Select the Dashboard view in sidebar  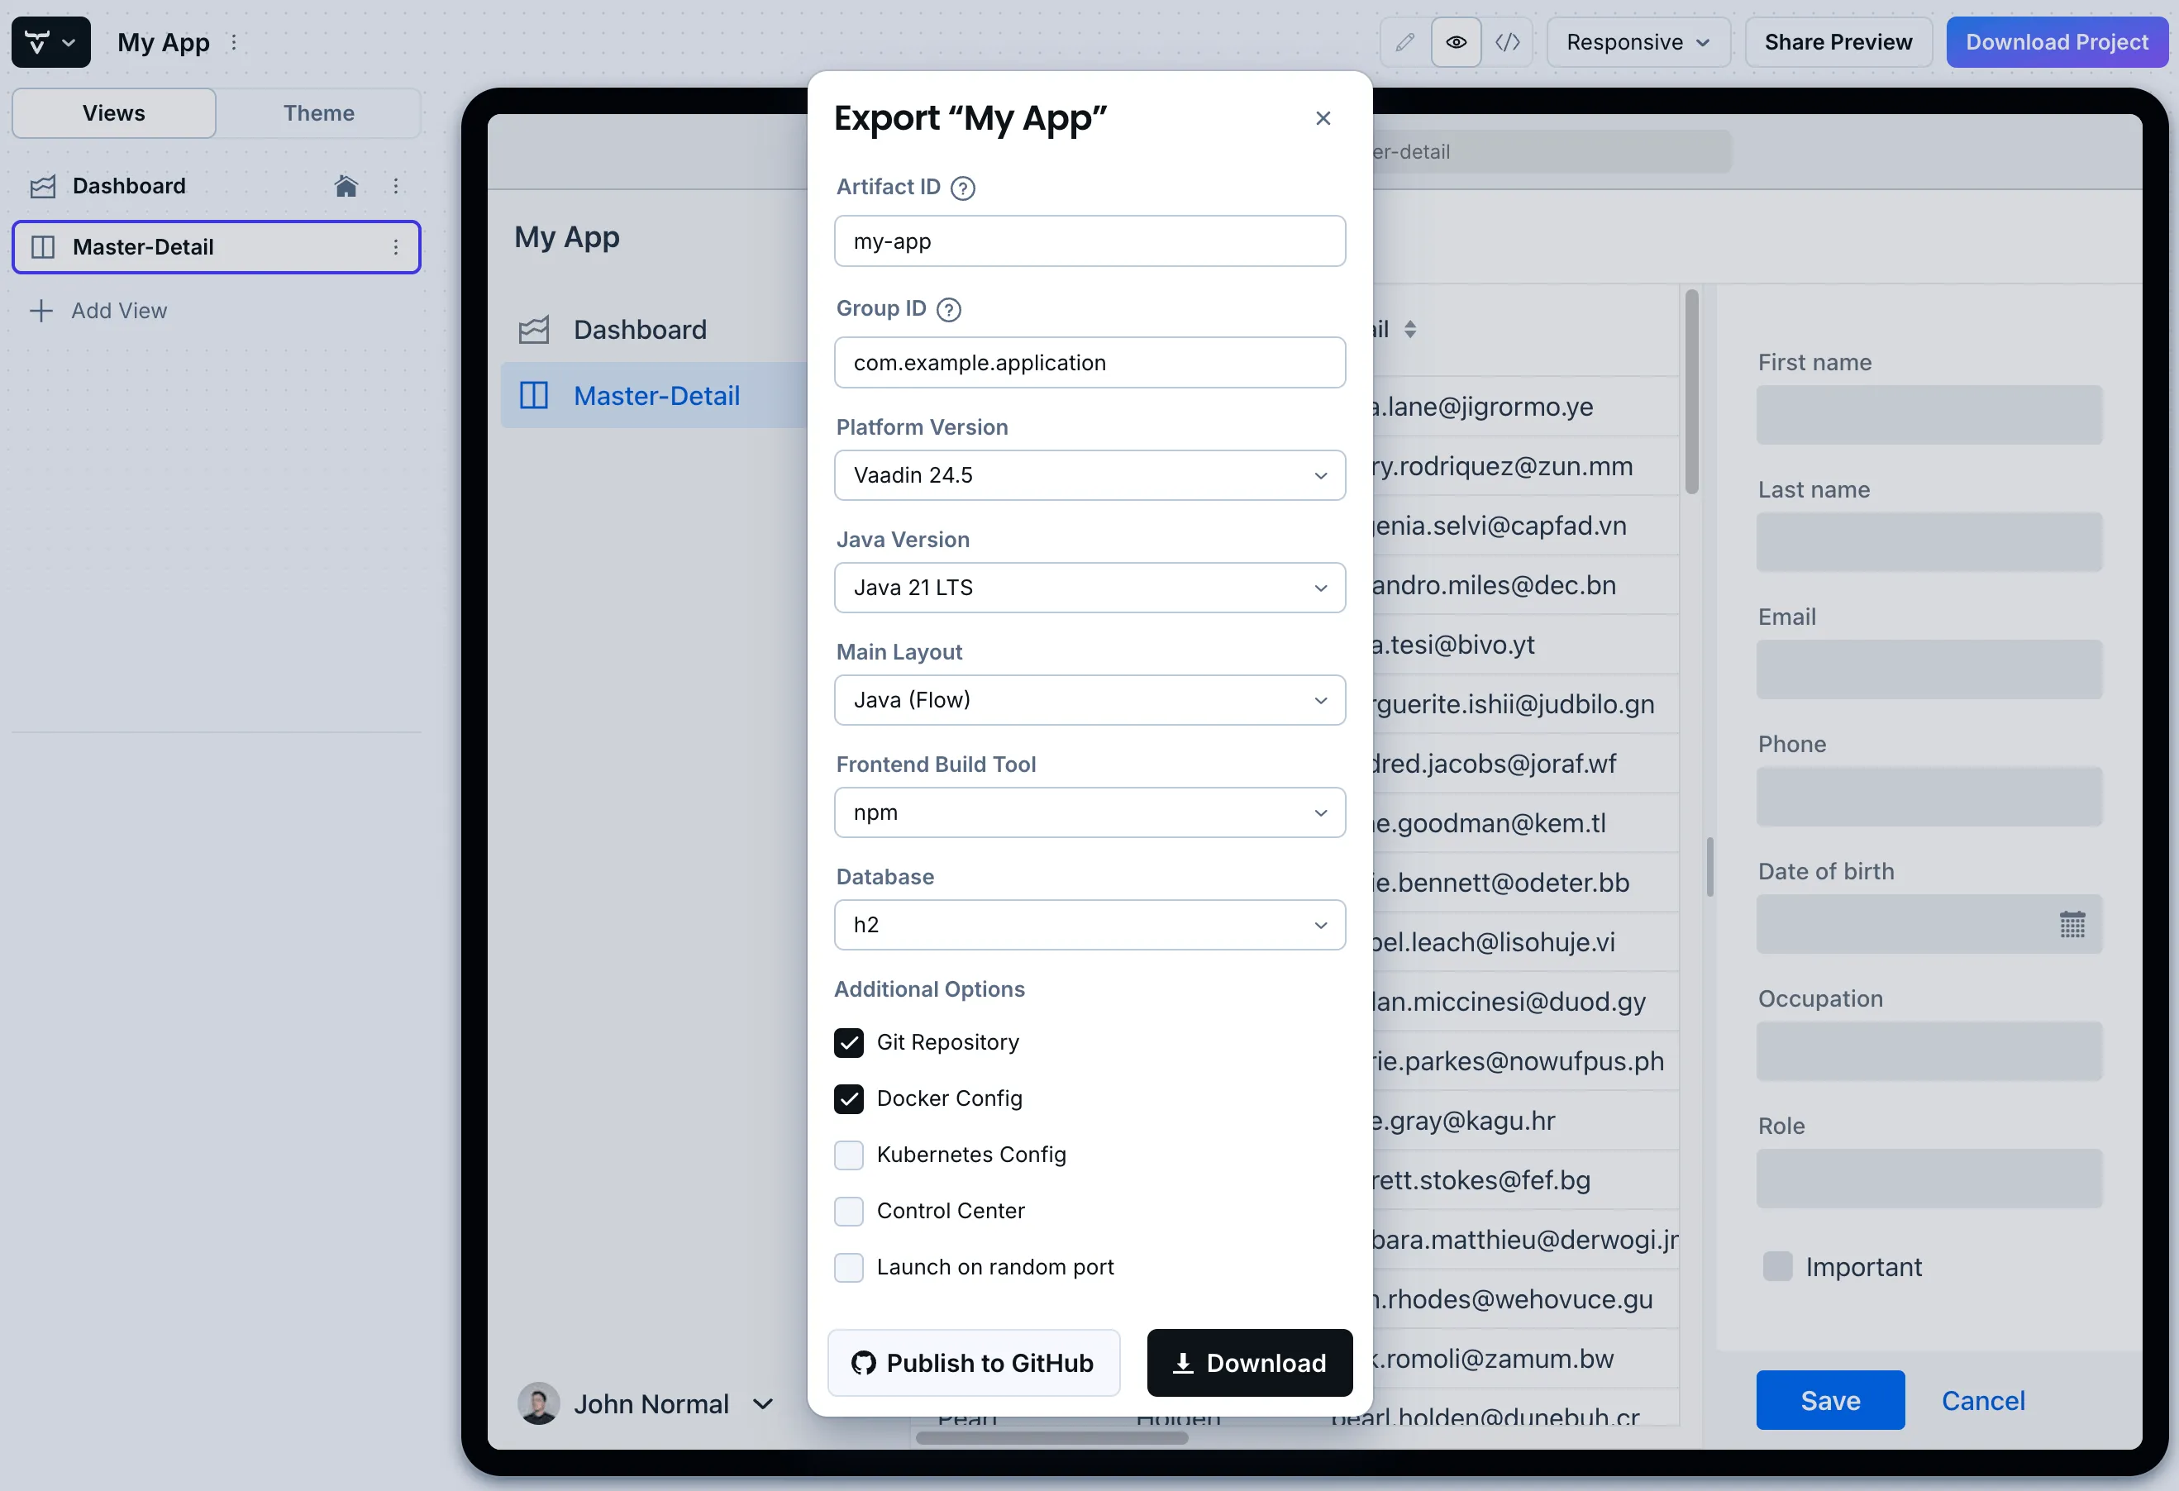(x=128, y=185)
